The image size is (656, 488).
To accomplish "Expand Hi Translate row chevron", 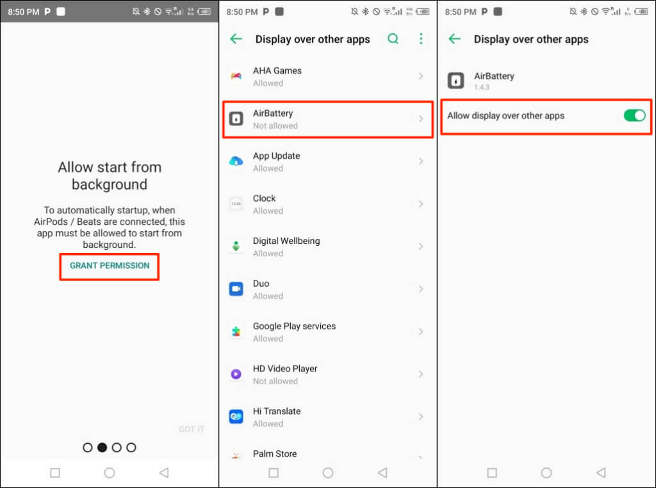I will [420, 416].
